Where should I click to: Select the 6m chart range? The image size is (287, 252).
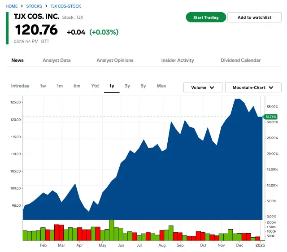[77, 86]
